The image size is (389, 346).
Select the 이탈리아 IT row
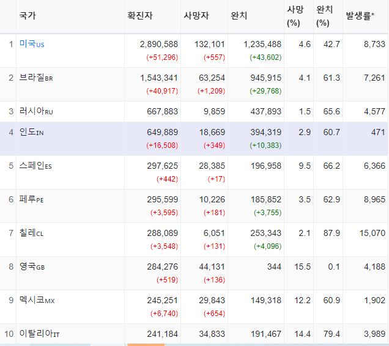point(194,334)
